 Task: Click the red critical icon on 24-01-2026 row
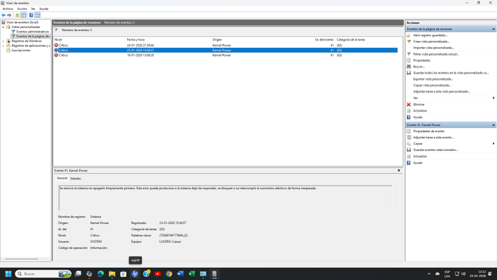tap(56, 45)
